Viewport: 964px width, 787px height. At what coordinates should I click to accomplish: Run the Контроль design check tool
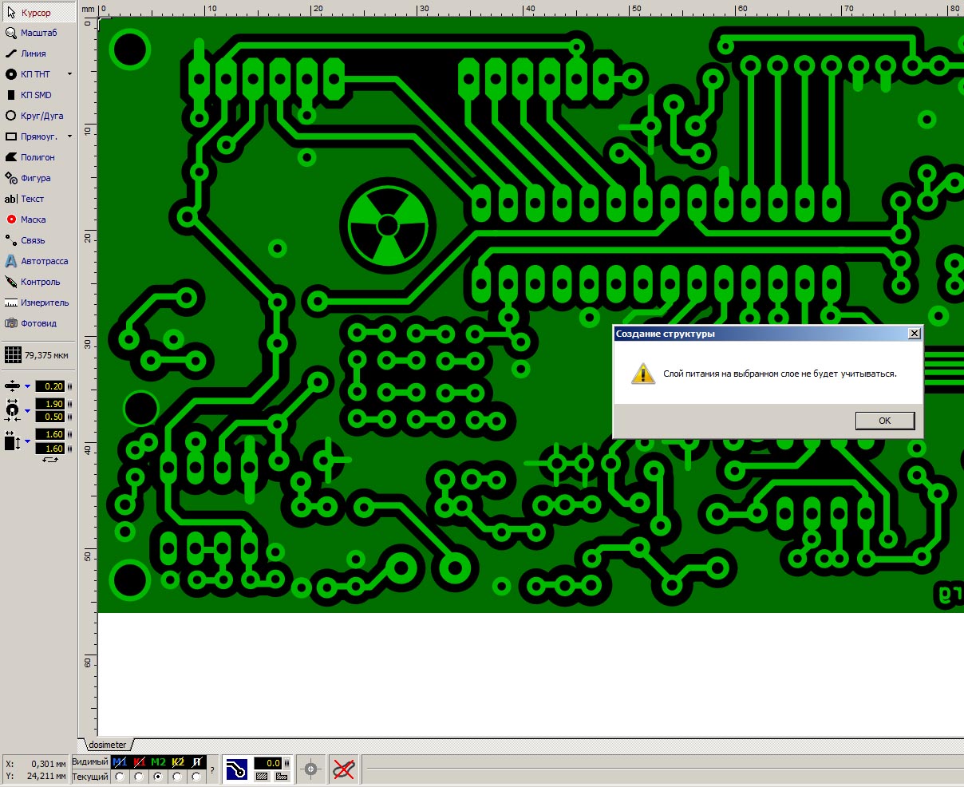point(32,282)
